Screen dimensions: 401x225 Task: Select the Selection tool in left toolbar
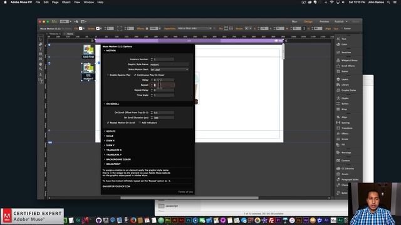click(40, 39)
